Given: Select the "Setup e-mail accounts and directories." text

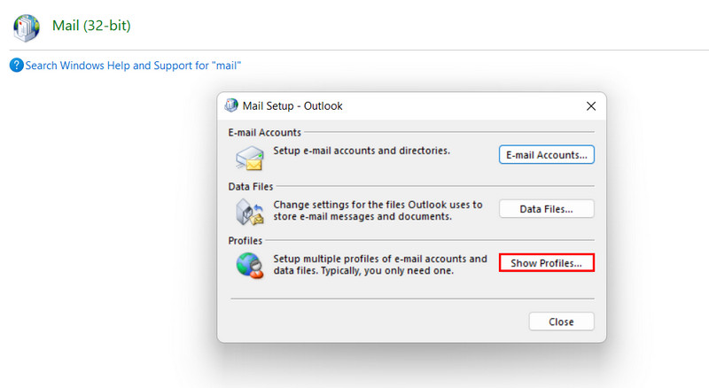Looking at the screenshot, I should tap(362, 151).
